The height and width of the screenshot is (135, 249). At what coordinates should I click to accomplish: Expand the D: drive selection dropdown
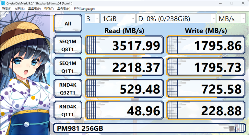tap(176, 19)
